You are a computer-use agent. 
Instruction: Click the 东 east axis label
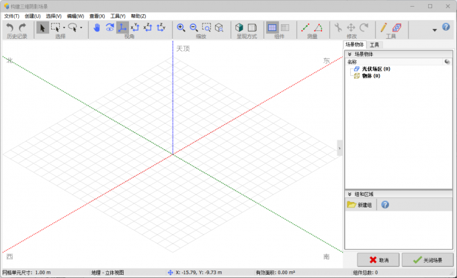327,60
